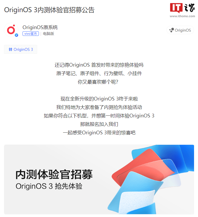Click the text 那就报名加入我们
The width and height of the screenshot is (198, 217).
[99, 124]
